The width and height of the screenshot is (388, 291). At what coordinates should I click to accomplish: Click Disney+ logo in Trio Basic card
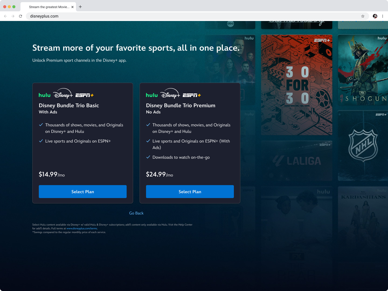63,94
